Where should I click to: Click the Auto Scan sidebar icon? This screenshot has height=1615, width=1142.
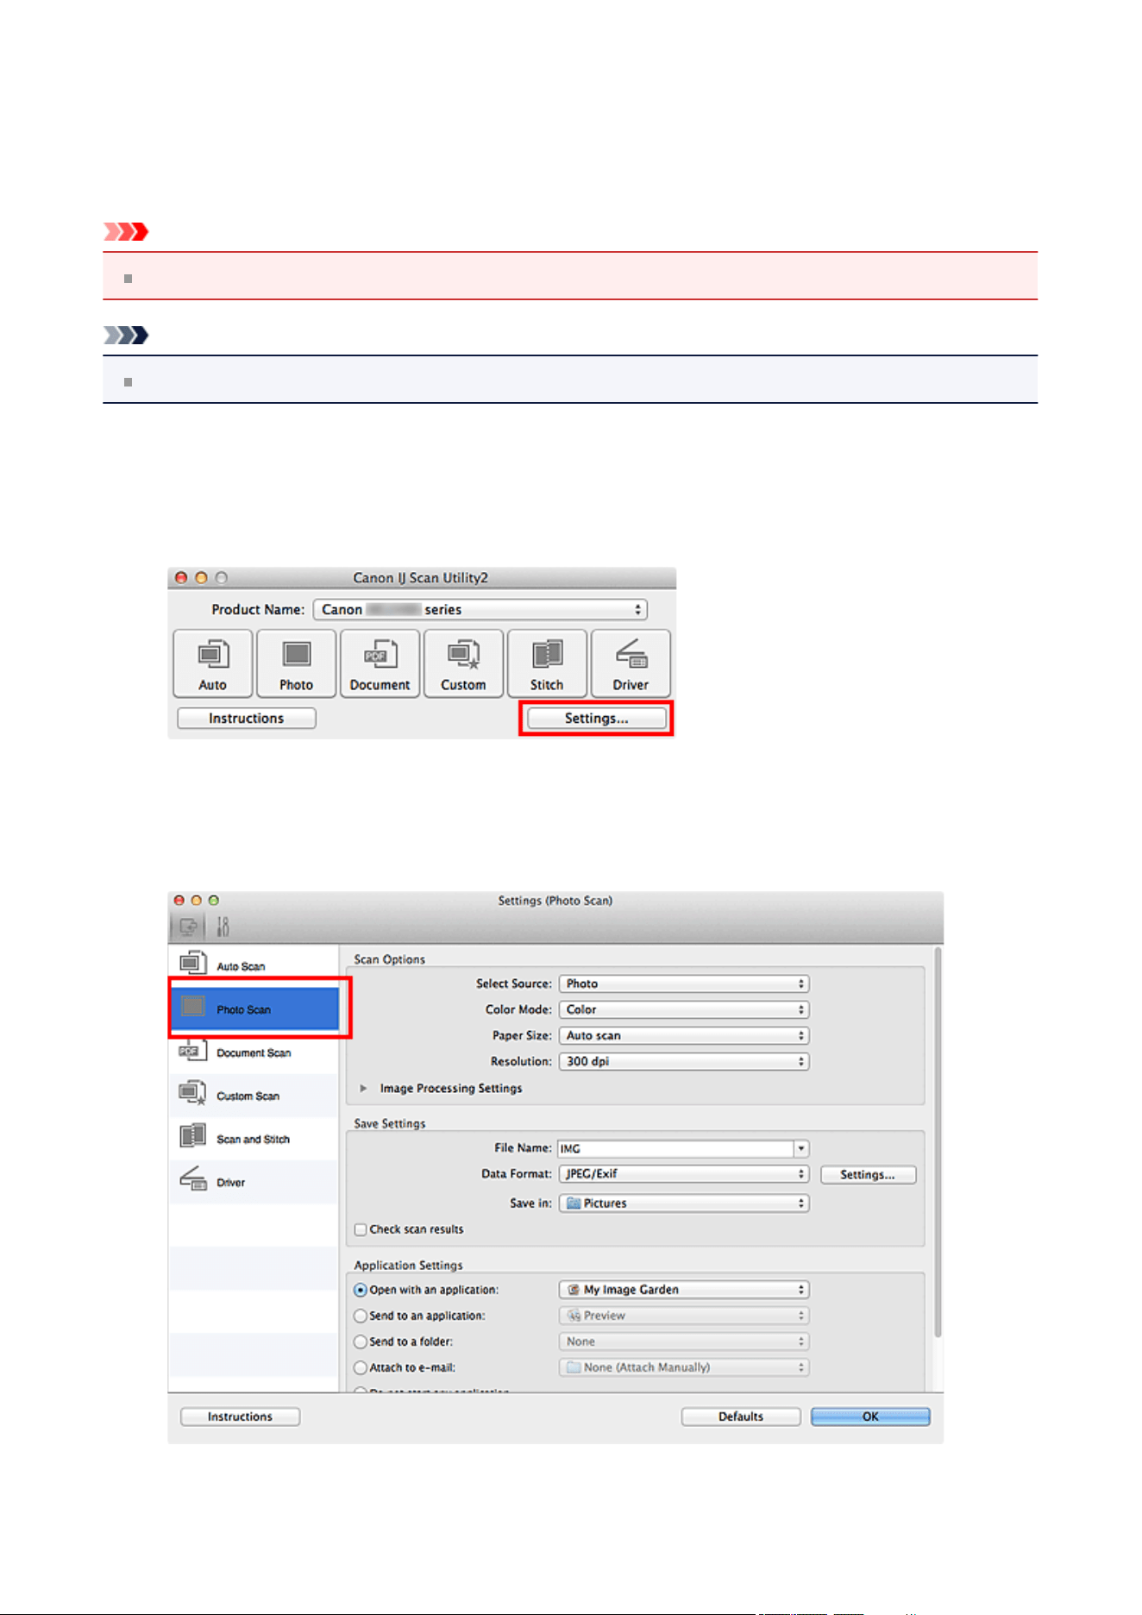click(x=193, y=963)
